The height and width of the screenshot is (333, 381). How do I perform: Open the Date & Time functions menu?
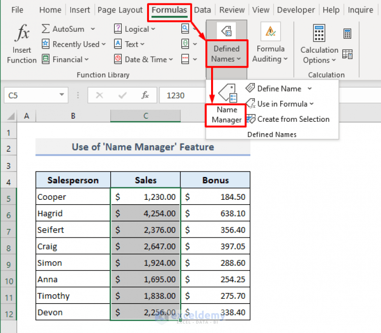(144, 59)
